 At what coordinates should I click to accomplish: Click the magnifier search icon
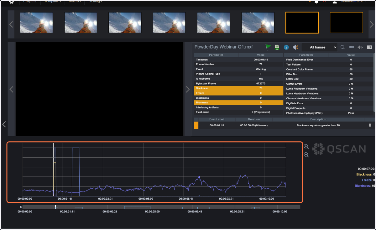343,47
